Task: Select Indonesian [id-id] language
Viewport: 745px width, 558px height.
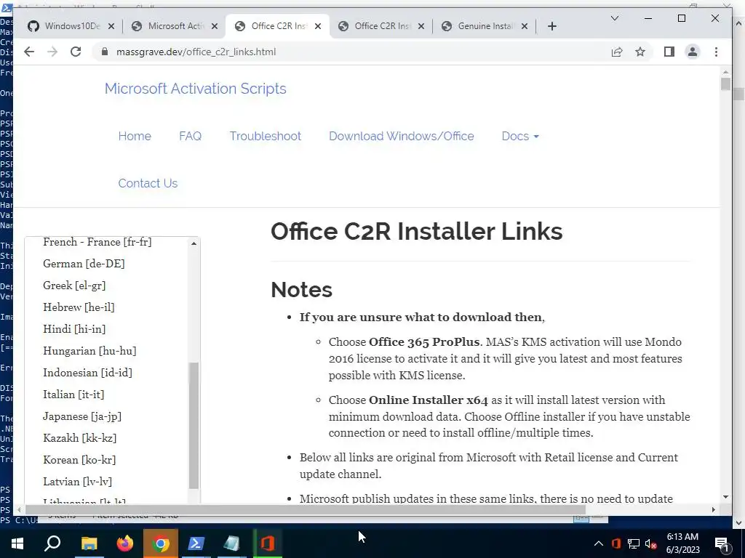Action: [x=88, y=373]
